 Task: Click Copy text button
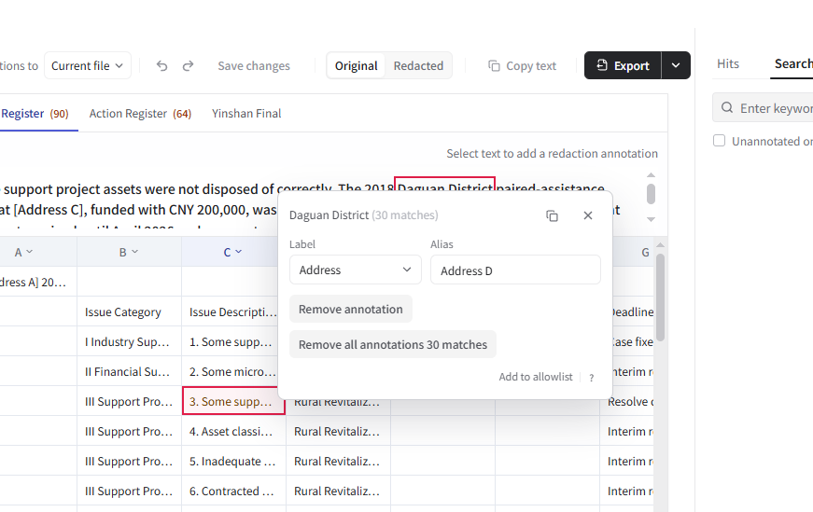coord(522,66)
